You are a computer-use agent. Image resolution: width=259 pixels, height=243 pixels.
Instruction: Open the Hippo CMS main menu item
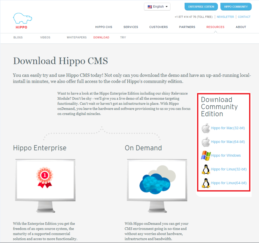pos(103,27)
